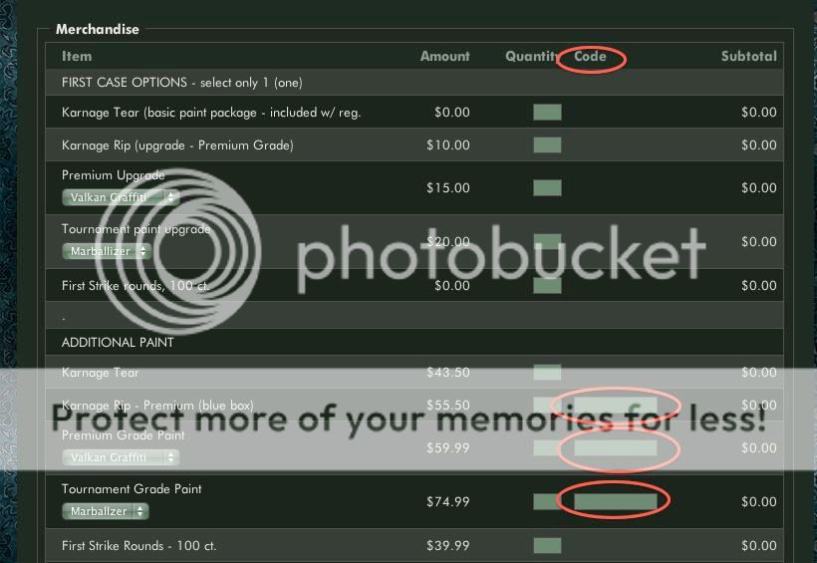This screenshot has height=563, width=817.
Task: Click the ADDITIONAL PAINT section row
Action: click(414, 342)
